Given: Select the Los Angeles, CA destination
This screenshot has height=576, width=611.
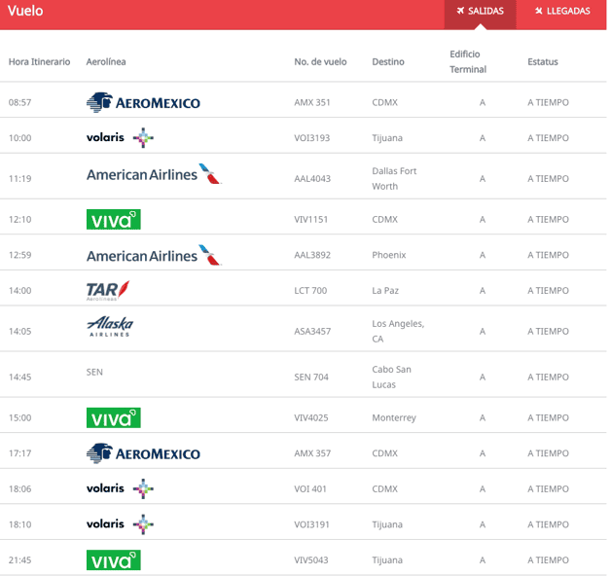Looking at the screenshot, I should (398, 331).
